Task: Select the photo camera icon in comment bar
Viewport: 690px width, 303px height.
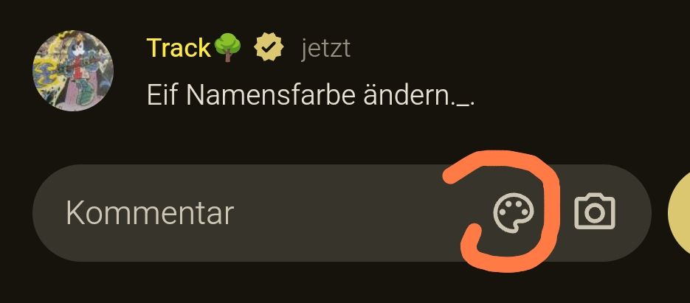Action: [595, 212]
